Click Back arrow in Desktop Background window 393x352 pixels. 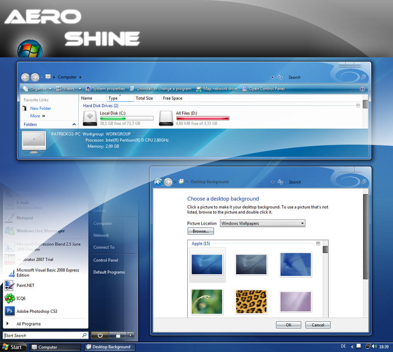(158, 182)
